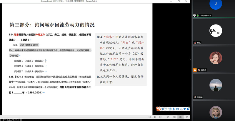Viewport: 235px width, 121px height.
Task: Collapse the participant video panel arrow
Action: (190, 59)
